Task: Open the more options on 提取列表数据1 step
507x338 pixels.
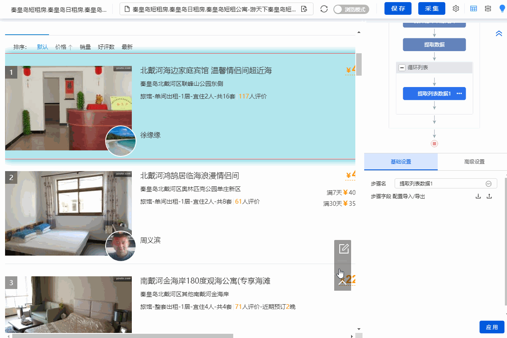Action: coord(459,93)
